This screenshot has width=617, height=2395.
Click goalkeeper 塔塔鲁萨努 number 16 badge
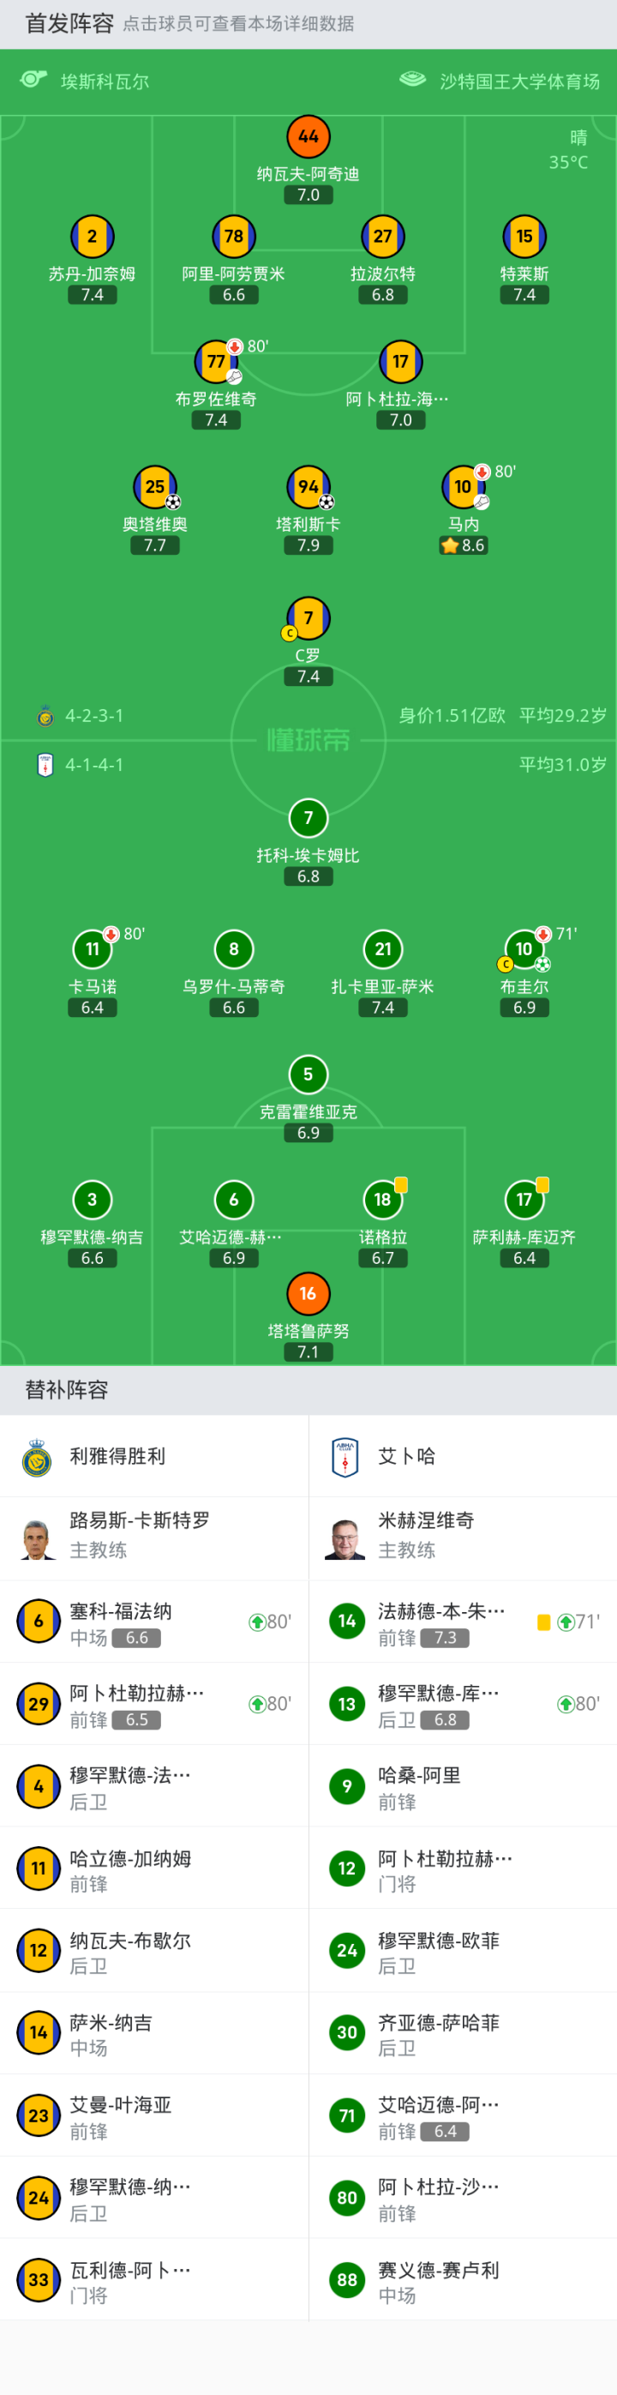(308, 1293)
